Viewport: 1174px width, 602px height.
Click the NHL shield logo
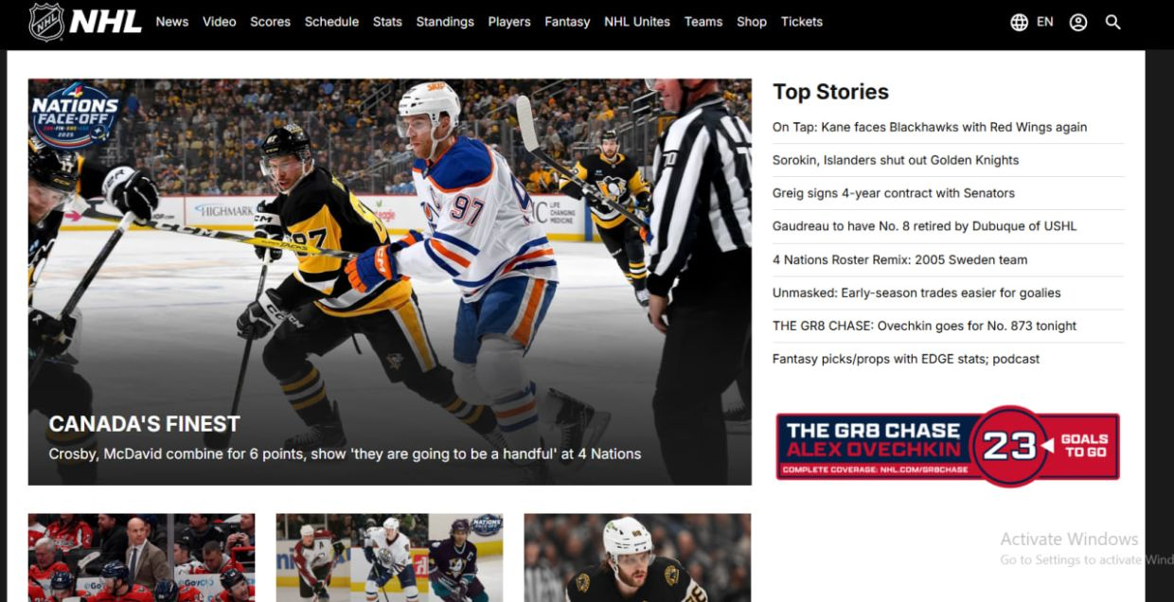pyautogui.click(x=46, y=21)
